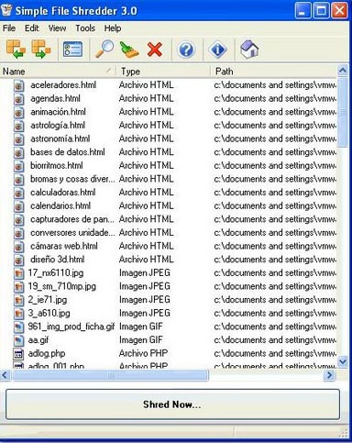Select the calendarios.html file
Image resolution: width=352 pixels, height=443 pixels.
point(60,206)
